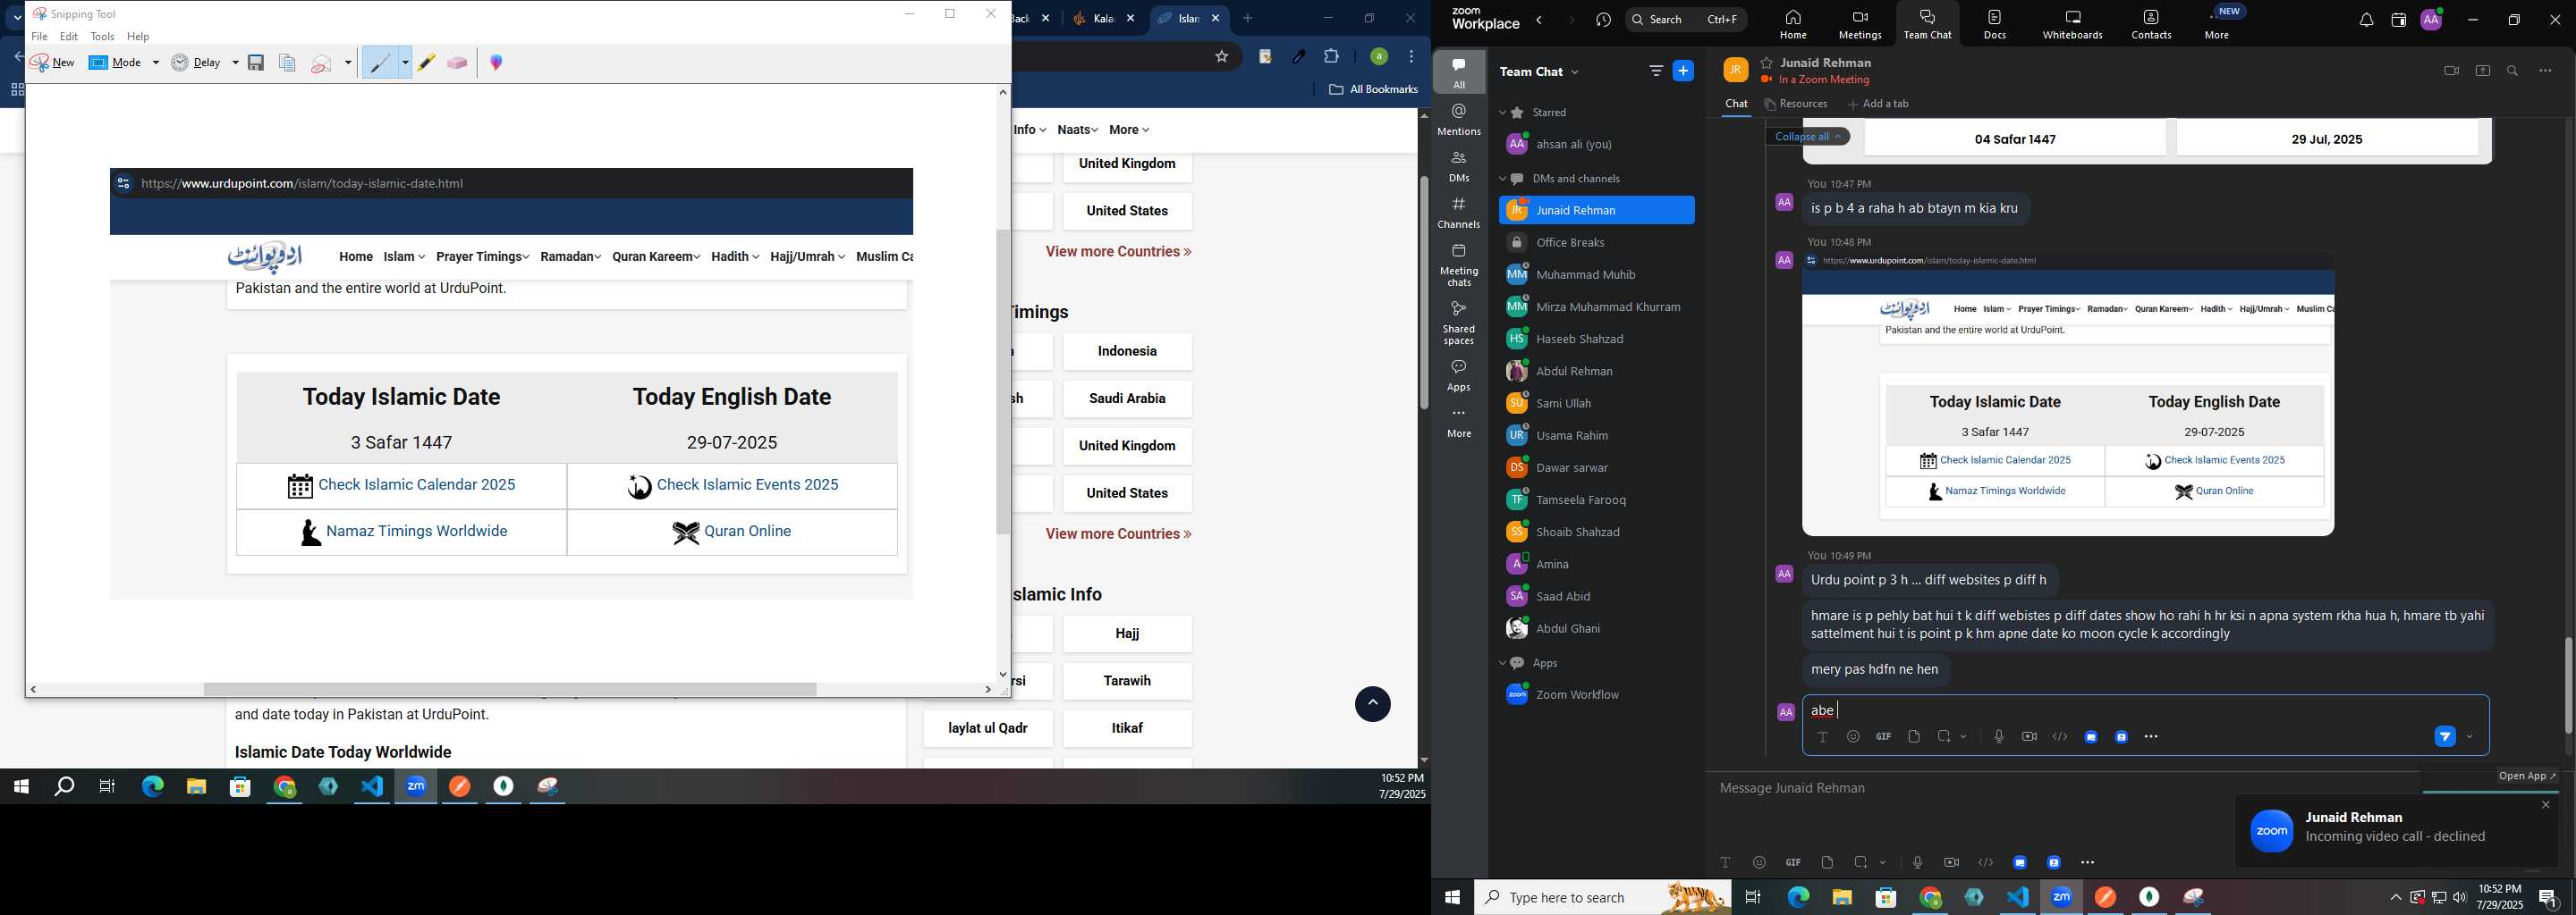The image size is (2576, 915).
Task: Share screen icon in chat header
Action: 2483,71
